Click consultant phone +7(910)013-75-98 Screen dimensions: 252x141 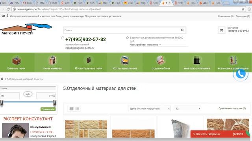tap(41, 132)
